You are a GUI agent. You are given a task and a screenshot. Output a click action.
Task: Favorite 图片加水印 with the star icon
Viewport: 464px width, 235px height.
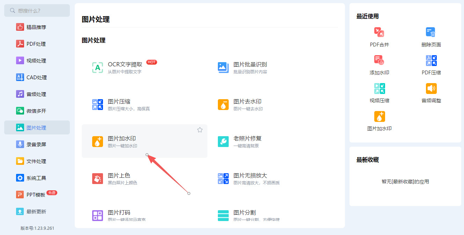(x=200, y=130)
